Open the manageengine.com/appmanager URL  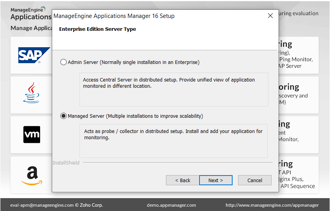(x=272, y=205)
